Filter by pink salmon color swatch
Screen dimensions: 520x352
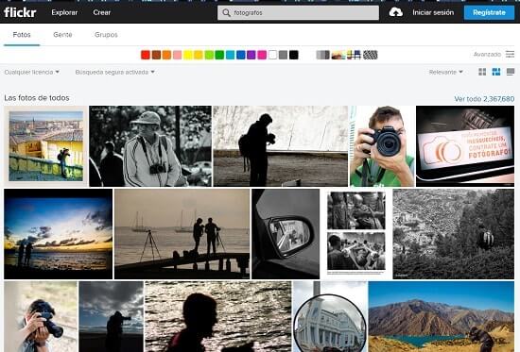tap(178, 55)
